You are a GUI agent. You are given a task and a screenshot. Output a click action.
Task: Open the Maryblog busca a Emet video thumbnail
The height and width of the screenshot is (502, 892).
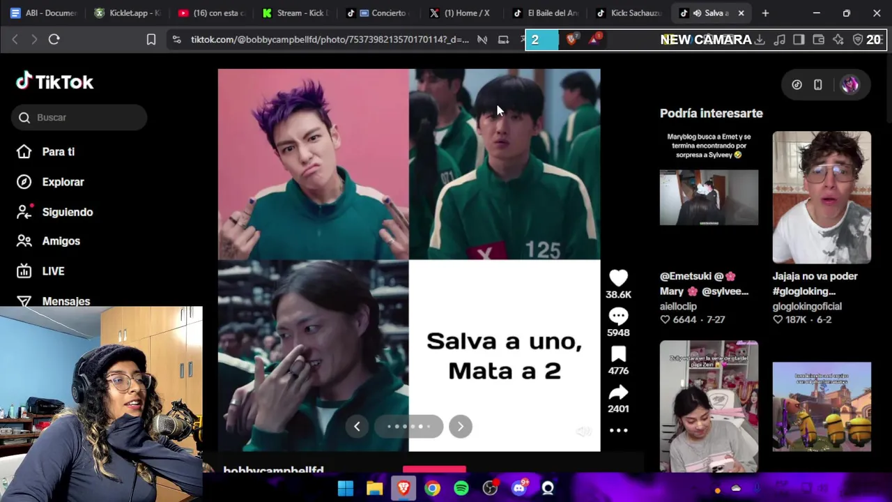tap(709, 197)
